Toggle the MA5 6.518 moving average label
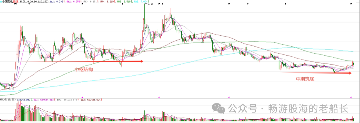The height and width of the screenshot is (123, 360). 124,2
